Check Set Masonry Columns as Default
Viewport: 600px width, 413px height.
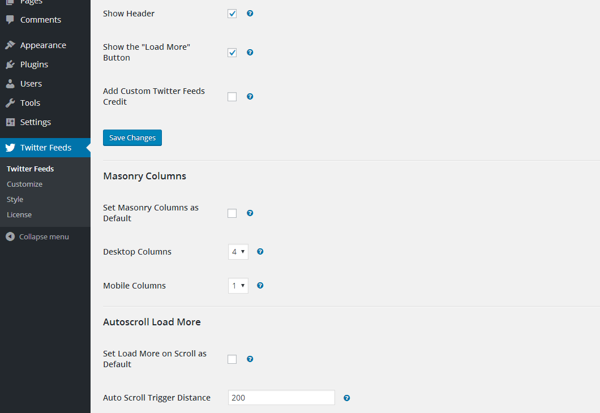pos(232,213)
